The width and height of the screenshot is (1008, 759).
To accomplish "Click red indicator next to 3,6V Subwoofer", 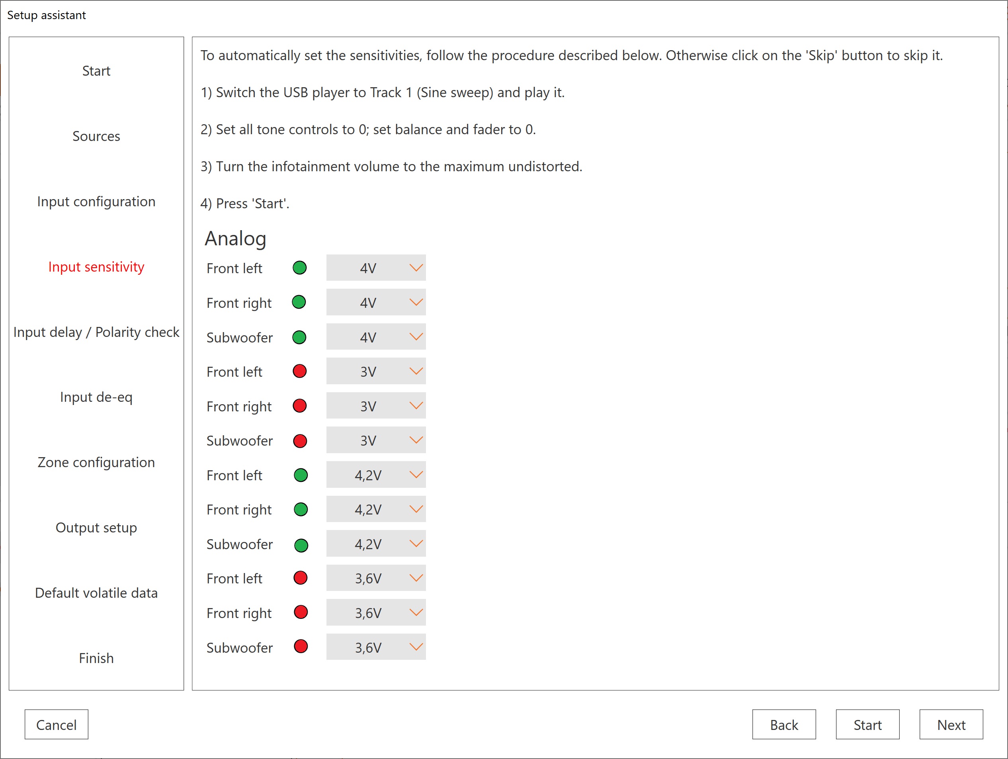I will pyautogui.click(x=301, y=646).
